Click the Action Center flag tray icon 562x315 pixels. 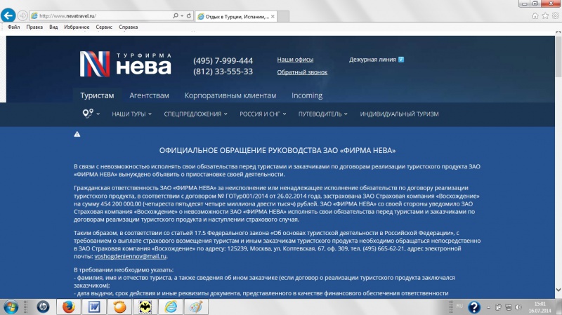[498, 307]
